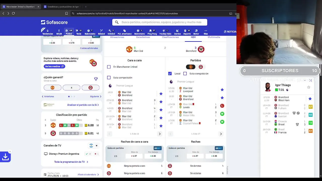Click browser reload icon

(13, 13)
